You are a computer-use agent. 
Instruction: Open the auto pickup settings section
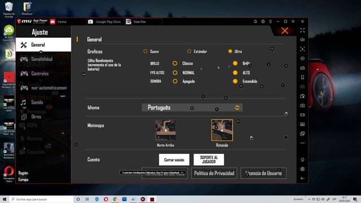coord(43,88)
